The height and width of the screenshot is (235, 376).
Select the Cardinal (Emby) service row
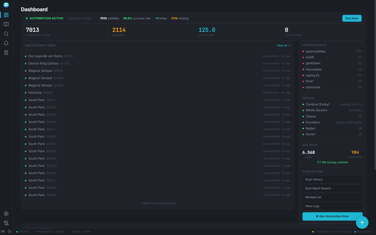coord(332,104)
